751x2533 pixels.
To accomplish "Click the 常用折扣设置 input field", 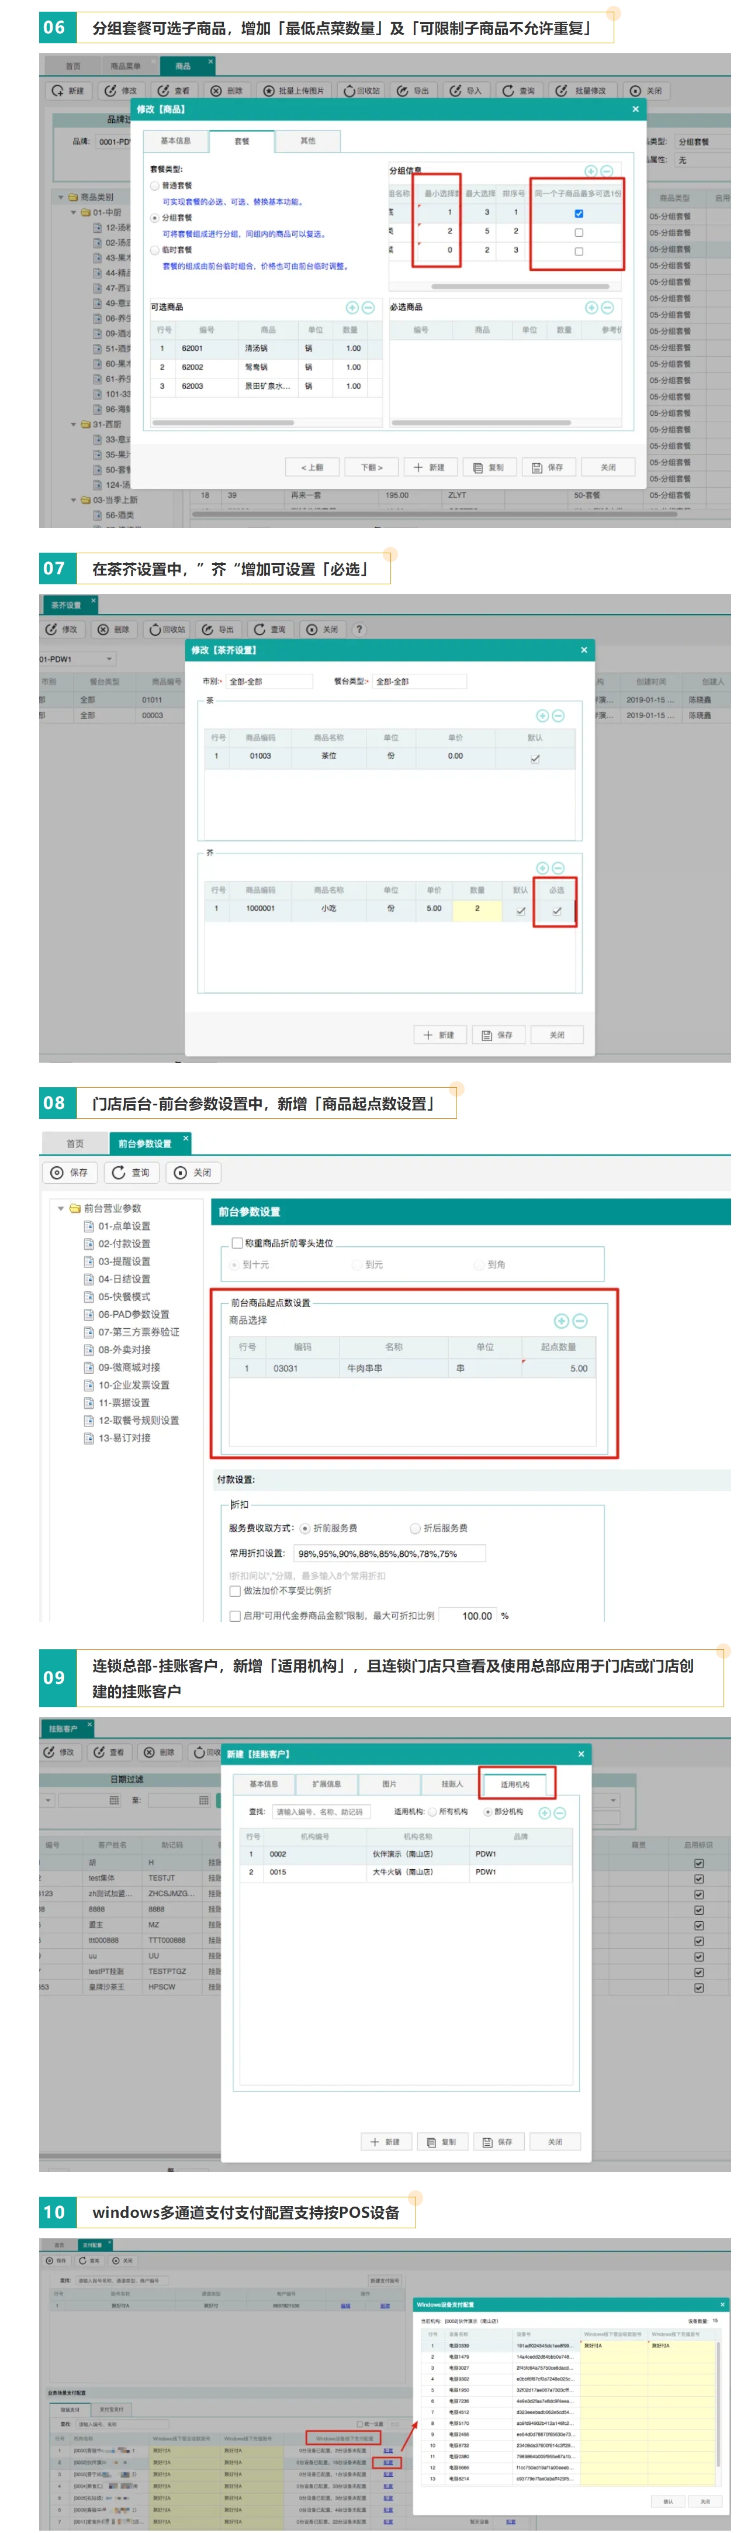I will coord(389,1553).
